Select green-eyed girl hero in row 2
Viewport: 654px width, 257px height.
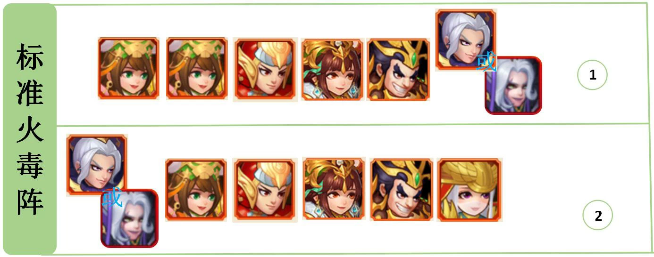click(196, 190)
